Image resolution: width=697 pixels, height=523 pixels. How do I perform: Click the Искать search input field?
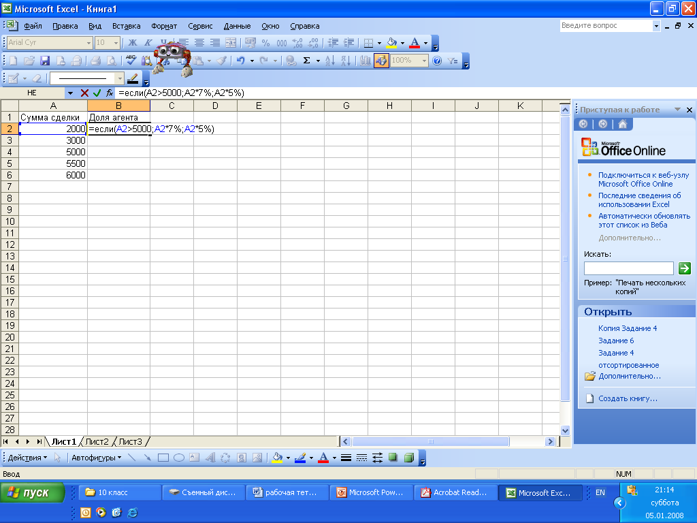628,268
